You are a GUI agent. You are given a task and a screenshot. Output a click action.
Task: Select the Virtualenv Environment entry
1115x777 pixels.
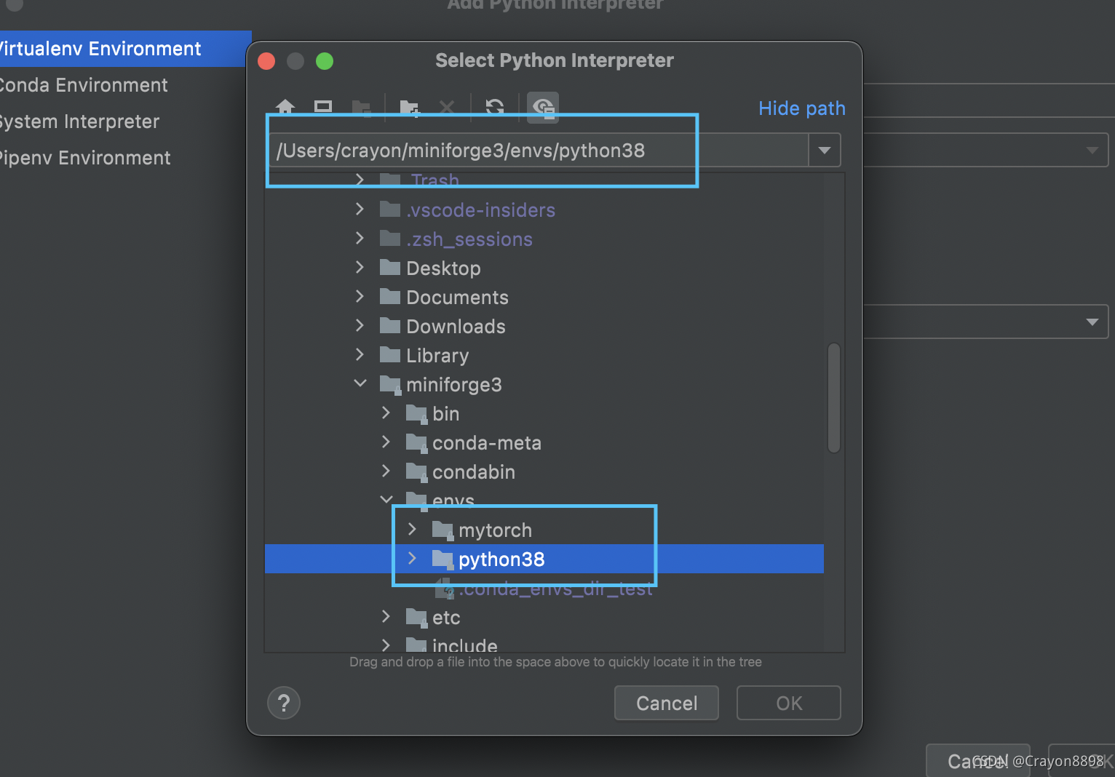click(100, 48)
